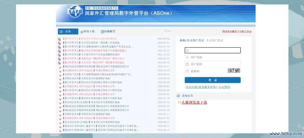The width and height of the screenshot is (304, 138).
Task: Click into the 用户代码 input field
Action: coord(213,57)
